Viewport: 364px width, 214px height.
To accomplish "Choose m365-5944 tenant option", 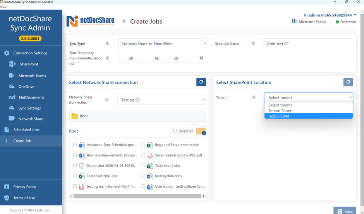I will [309, 116].
